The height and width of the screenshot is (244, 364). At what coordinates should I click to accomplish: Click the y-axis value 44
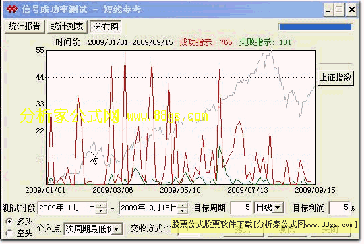coord(40,77)
